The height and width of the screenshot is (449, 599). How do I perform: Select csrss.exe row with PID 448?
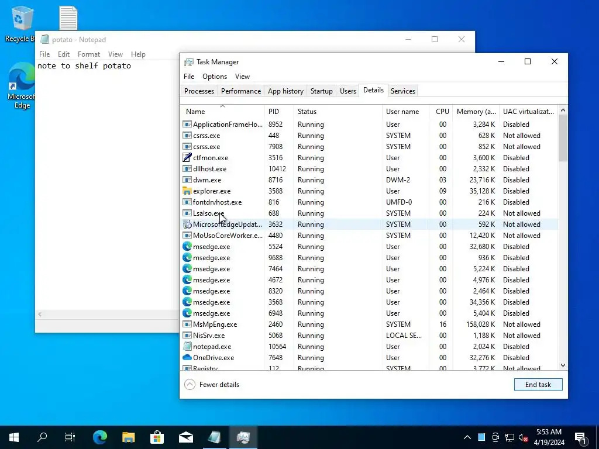[369, 136]
